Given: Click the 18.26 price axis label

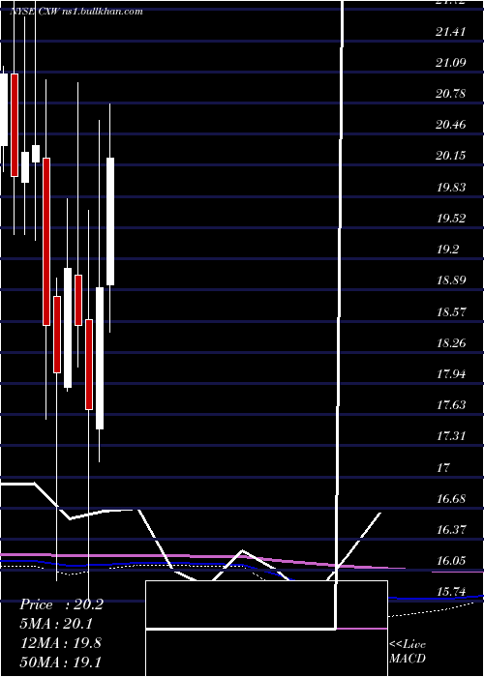Looking at the screenshot, I should (x=451, y=342).
